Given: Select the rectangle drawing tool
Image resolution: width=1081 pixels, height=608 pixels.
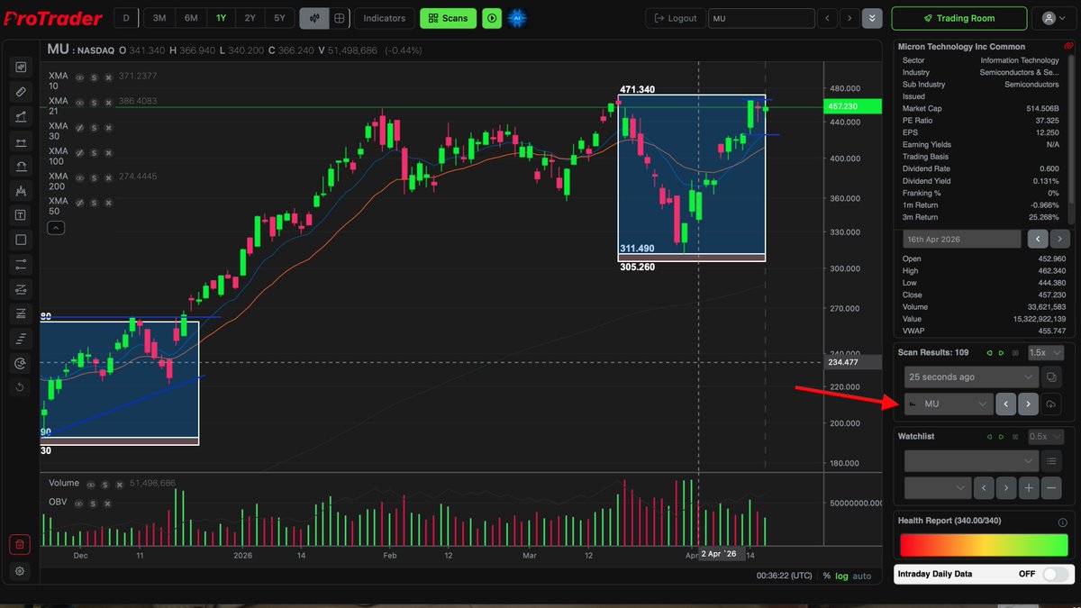Looking at the screenshot, I should 20,240.
